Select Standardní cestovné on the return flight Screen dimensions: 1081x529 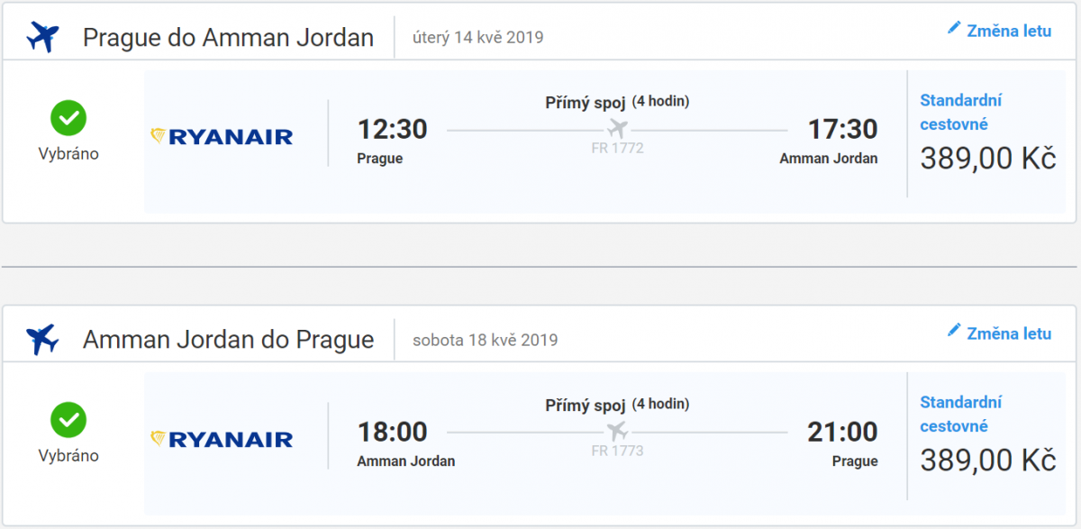(960, 415)
